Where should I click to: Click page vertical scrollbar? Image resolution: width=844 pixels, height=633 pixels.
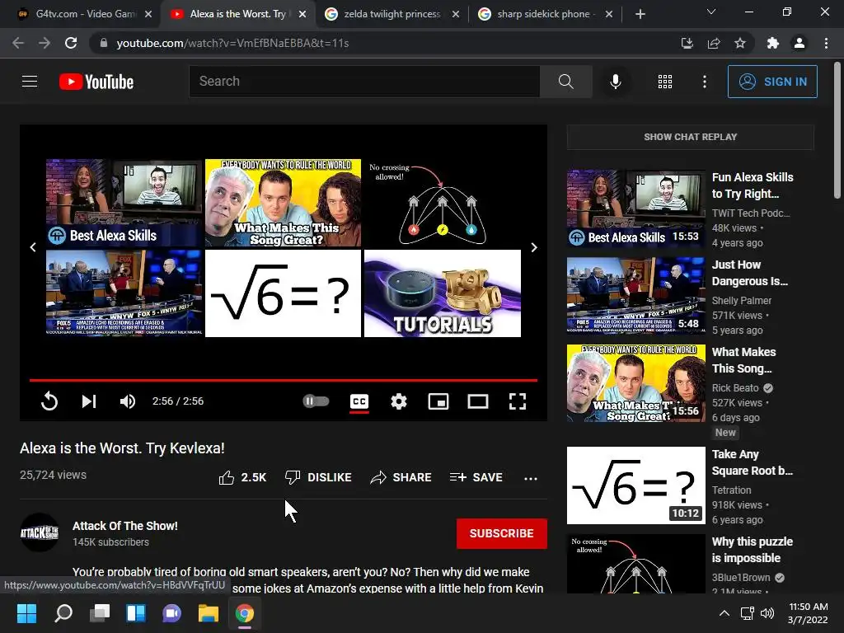click(837, 131)
